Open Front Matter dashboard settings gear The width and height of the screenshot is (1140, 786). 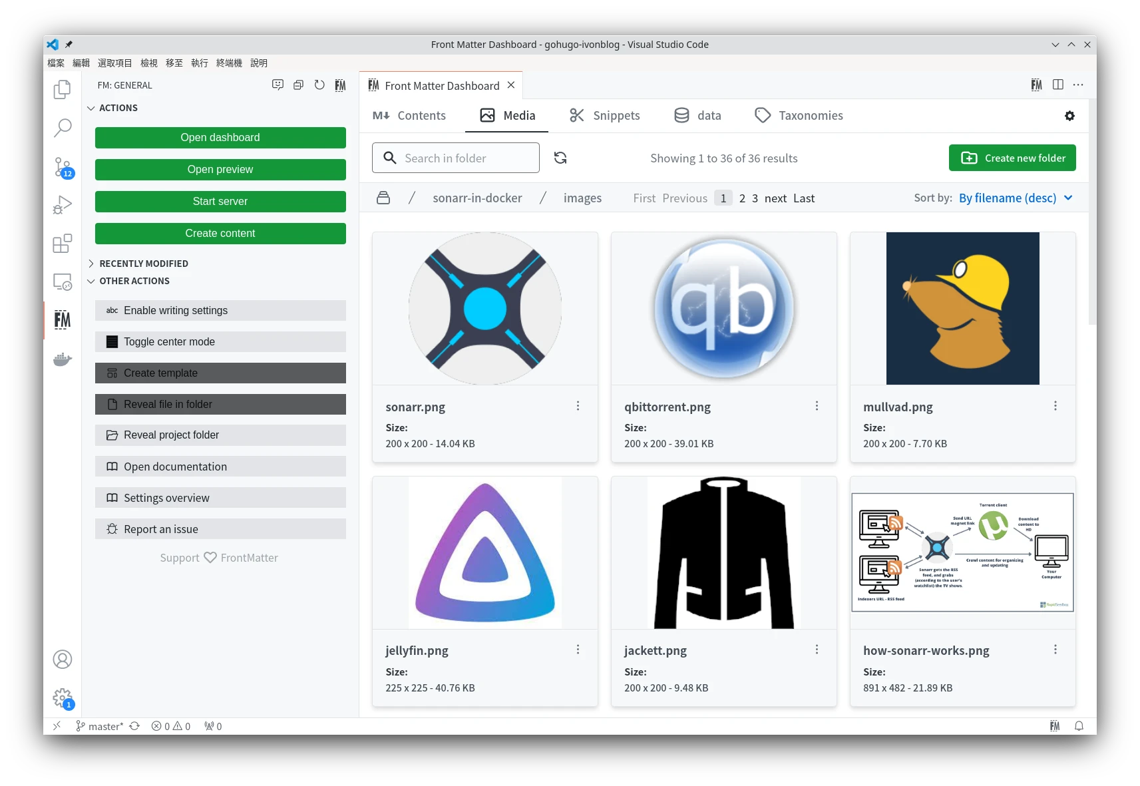[x=1069, y=116]
